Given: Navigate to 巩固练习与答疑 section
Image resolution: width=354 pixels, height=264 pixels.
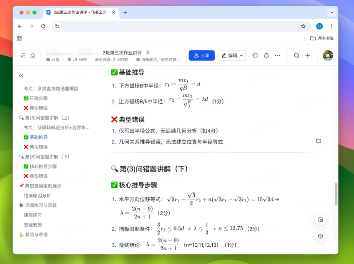Looking at the screenshot, I should (38, 205).
